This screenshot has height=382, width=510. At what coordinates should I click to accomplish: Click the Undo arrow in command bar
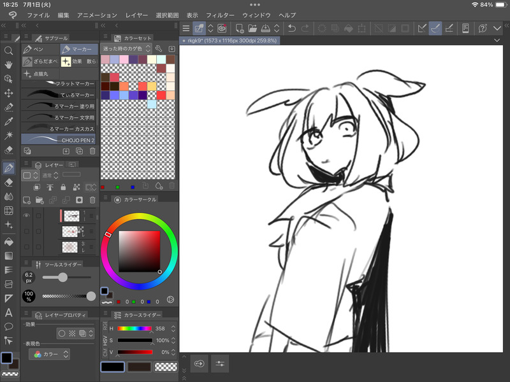point(292,29)
